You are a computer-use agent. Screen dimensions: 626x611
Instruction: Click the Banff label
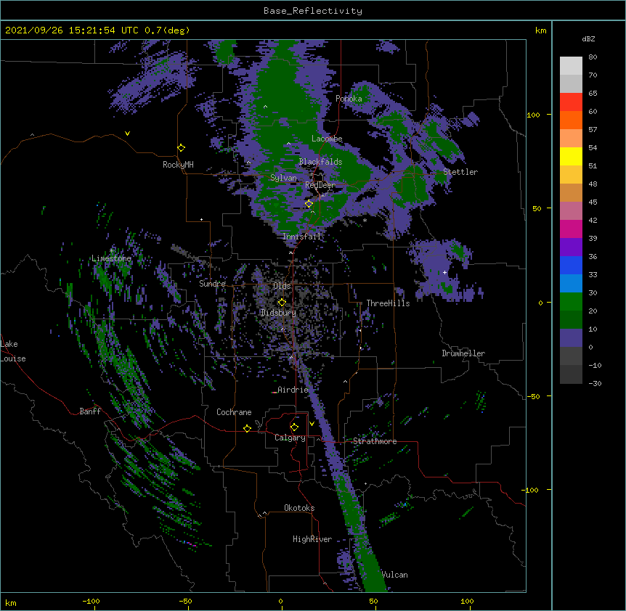coord(90,411)
